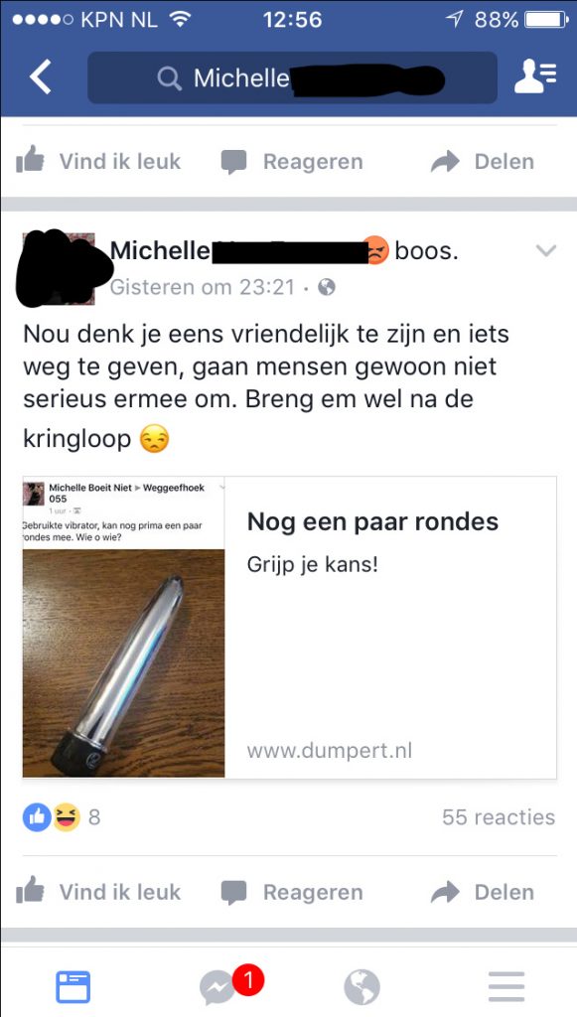Tap Reageren on the upper post
Screen dimensions: 577x1017
[x=292, y=162]
